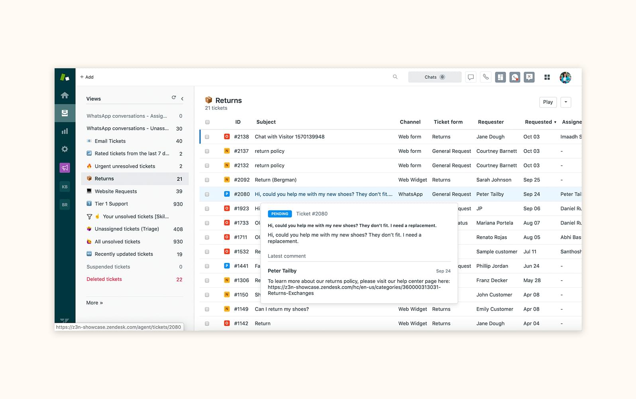This screenshot has width=636, height=399.
Task: Sort by the Channel column header
Action: [x=410, y=122]
